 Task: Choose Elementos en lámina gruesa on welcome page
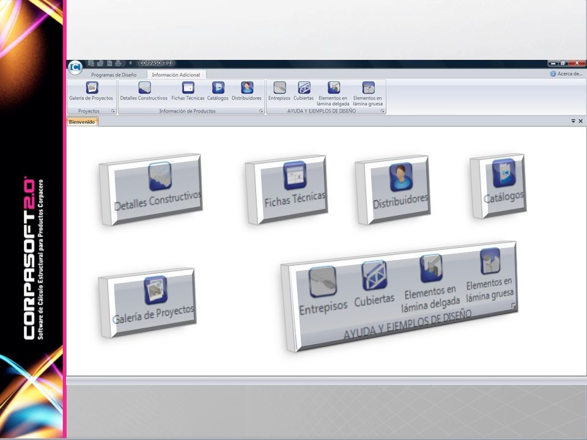[490, 274]
